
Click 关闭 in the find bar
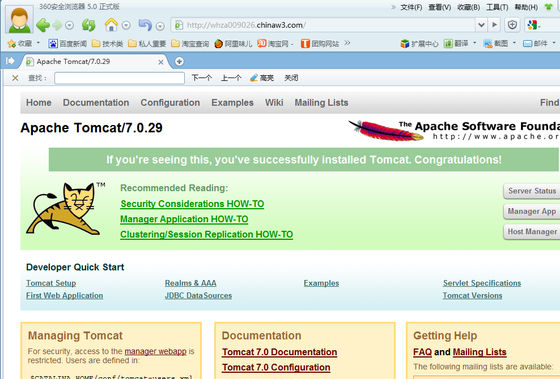click(x=291, y=77)
